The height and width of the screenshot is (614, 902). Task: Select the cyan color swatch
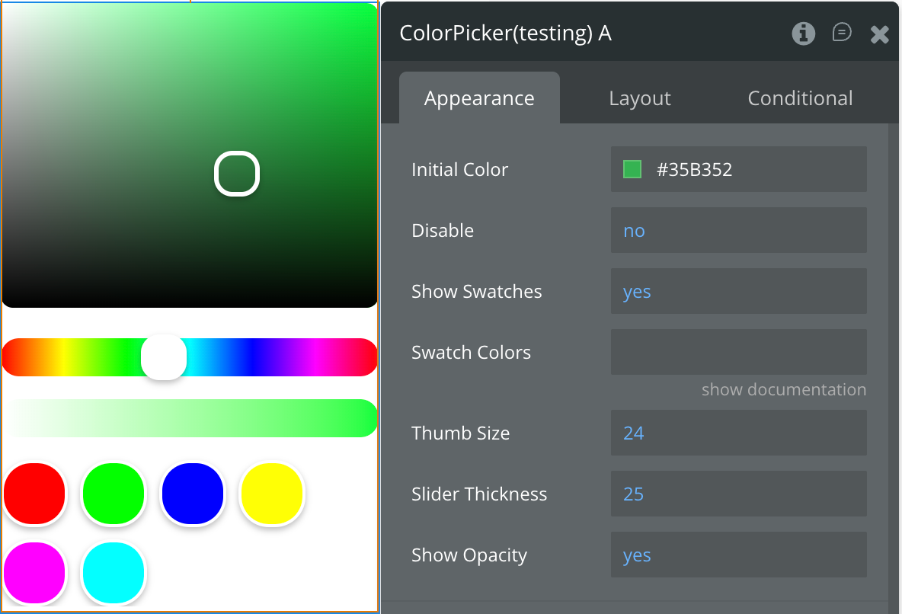(114, 573)
